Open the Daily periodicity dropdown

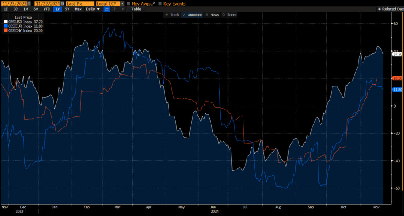(x=94, y=9)
